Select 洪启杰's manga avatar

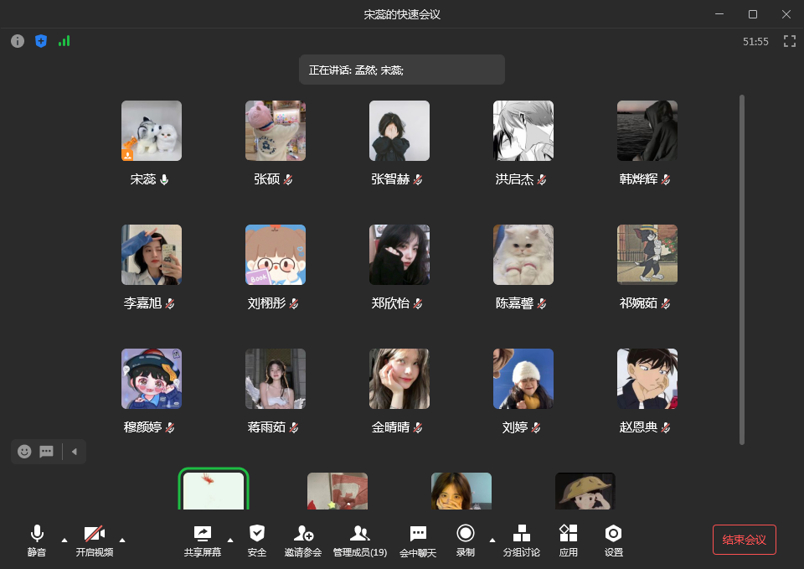[x=523, y=131]
